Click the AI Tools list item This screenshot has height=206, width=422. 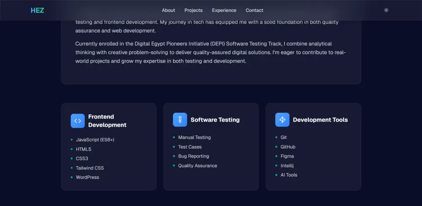(x=289, y=175)
